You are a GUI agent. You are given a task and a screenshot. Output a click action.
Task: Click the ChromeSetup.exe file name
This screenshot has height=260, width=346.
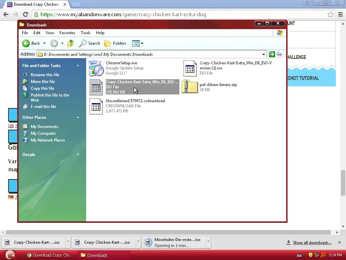pyautogui.click(x=121, y=63)
